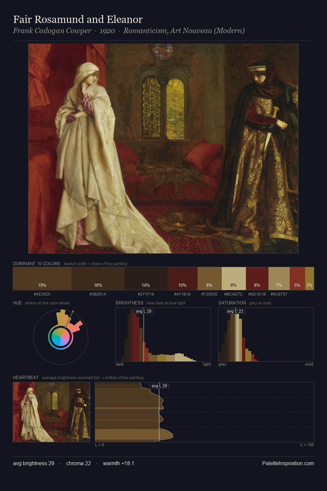Click the hex label #3B291A
This screenshot has height=491, width=327.
point(98,294)
